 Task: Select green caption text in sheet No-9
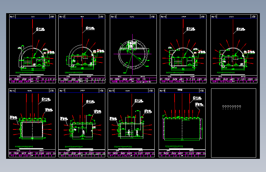(174, 146)
